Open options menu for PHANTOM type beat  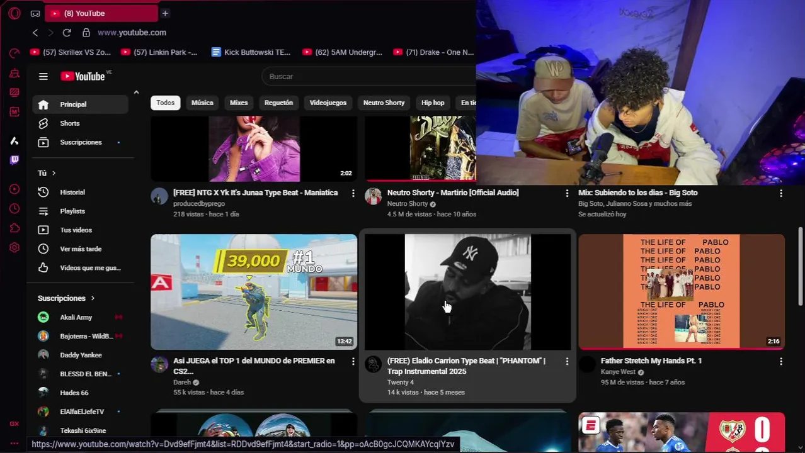(x=567, y=362)
